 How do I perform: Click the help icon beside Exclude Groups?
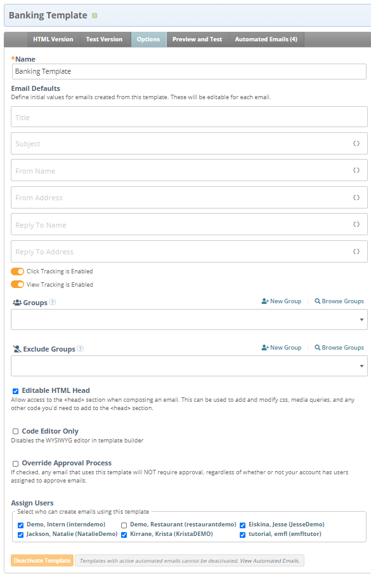(81, 348)
